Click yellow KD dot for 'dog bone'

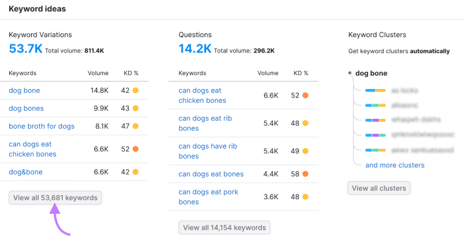(136, 90)
